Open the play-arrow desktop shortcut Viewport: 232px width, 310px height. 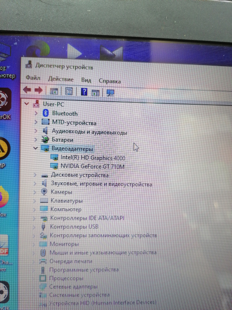[74, 52]
